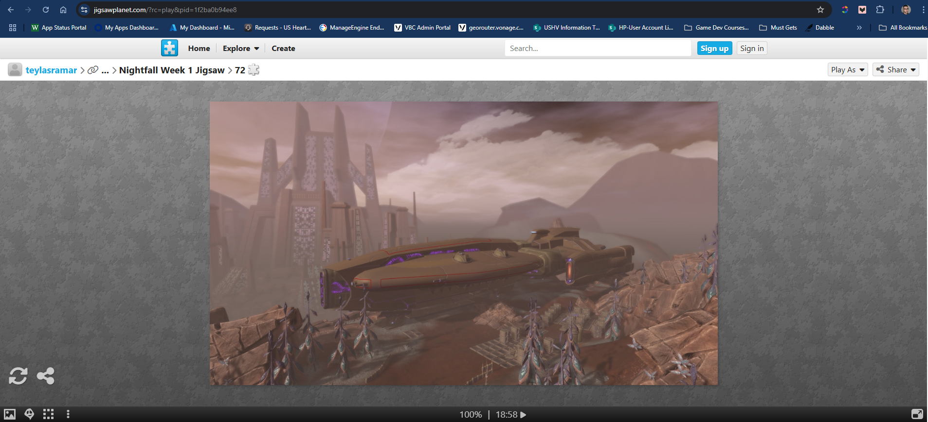Go back in browser history

11,10
